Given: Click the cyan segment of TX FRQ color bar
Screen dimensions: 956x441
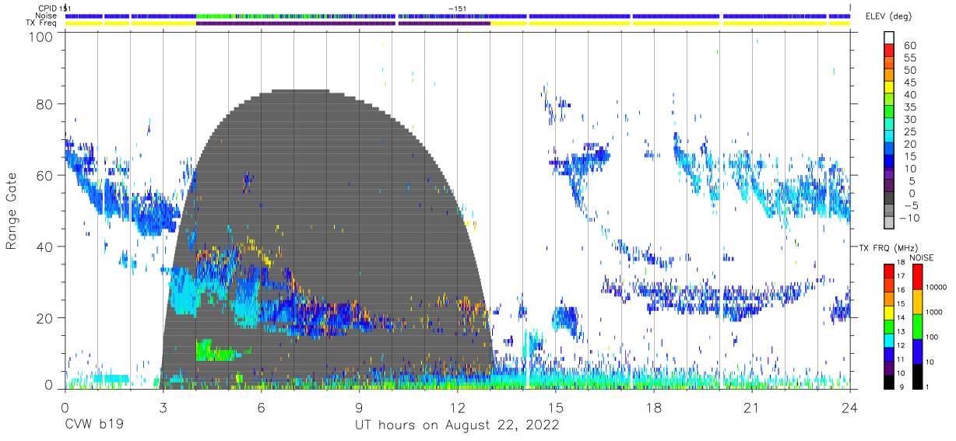Looking at the screenshot, I should pos(888,341).
